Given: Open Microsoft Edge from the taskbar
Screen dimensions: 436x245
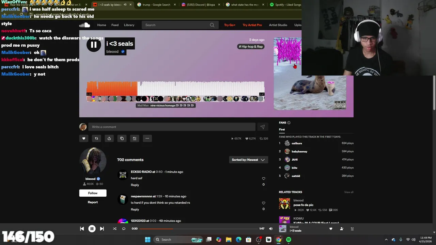Looking at the screenshot, I should [239, 240].
